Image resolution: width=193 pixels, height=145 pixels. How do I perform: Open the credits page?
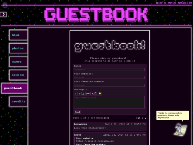pos(18,101)
